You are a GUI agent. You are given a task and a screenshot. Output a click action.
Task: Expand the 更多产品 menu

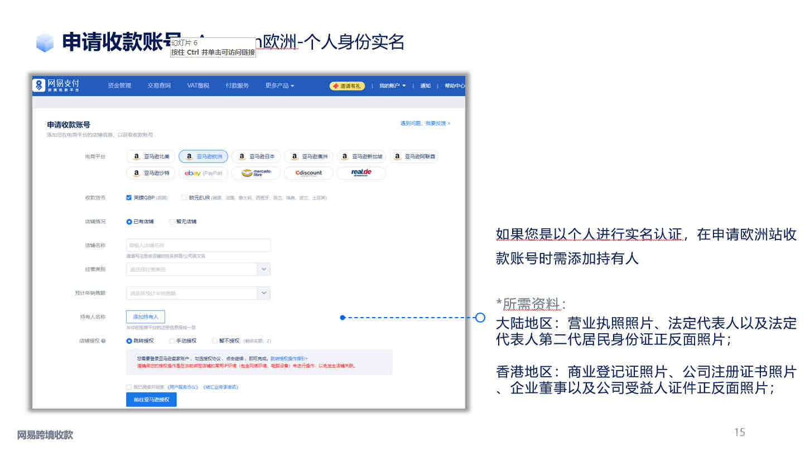(279, 85)
